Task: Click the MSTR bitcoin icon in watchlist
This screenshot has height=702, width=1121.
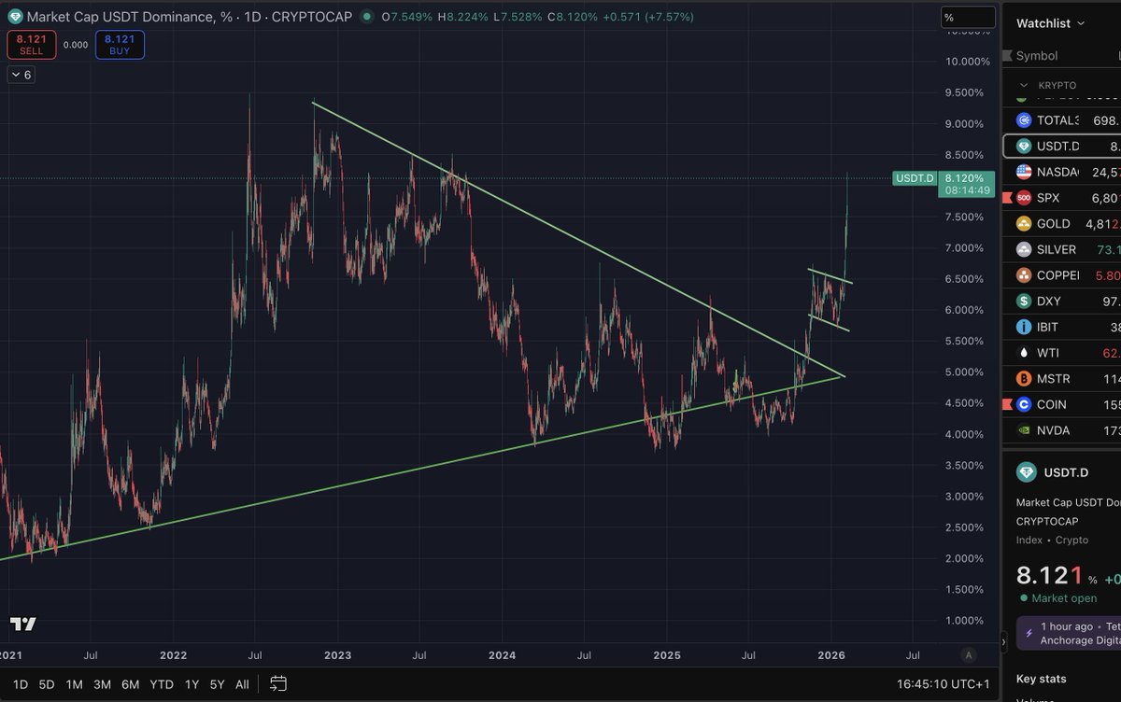Action: coord(1023,379)
